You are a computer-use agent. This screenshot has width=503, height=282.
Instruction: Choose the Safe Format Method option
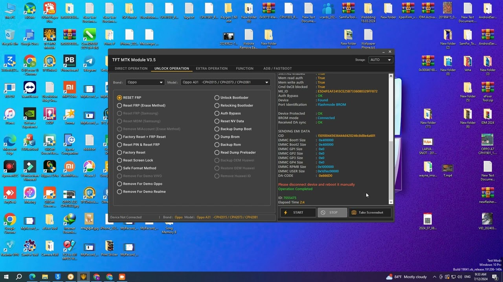(x=119, y=168)
